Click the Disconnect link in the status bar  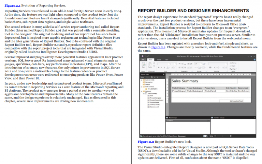(x=181, y=136)
